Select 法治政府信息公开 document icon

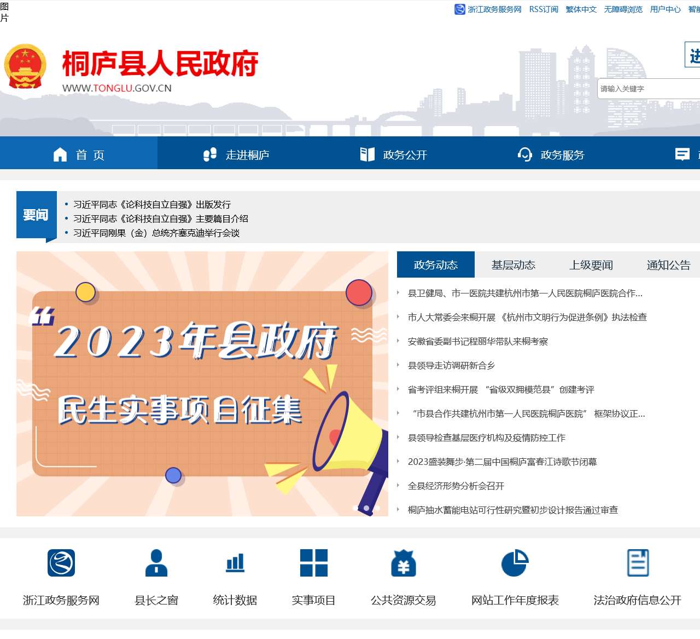click(x=637, y=564)
